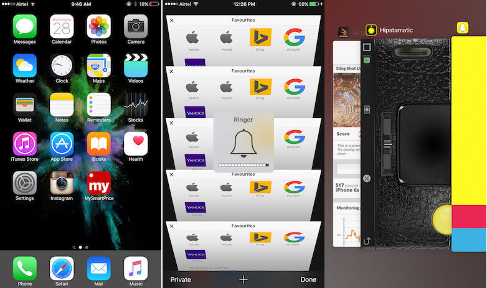Screen dimensions: 487x288
Task: Select the fifth Favourites tab title
Action: tap(243, 226)
